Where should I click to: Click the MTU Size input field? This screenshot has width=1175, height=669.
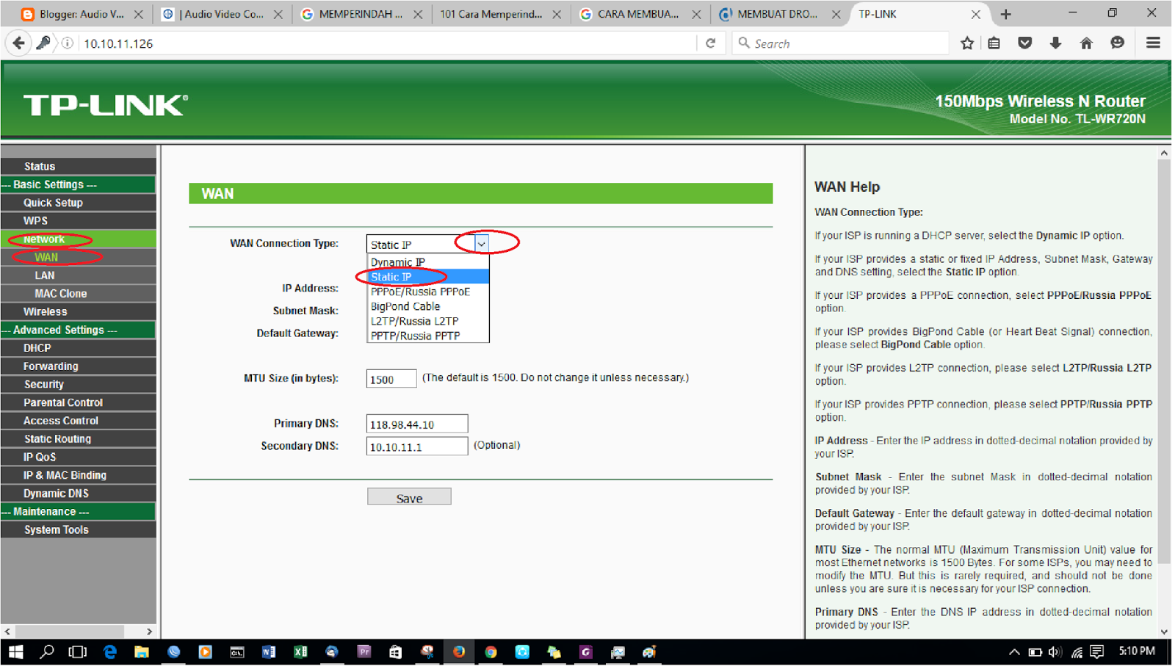click(391, 379)
